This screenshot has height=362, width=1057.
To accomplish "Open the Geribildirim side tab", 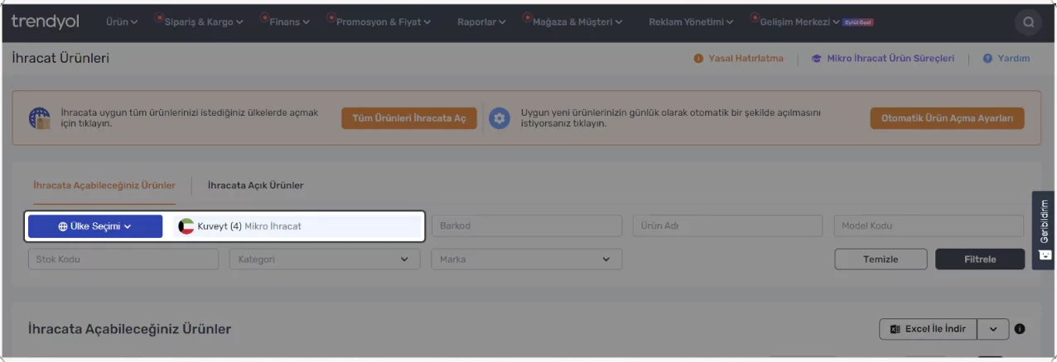I will click(x=1044, y=230).
